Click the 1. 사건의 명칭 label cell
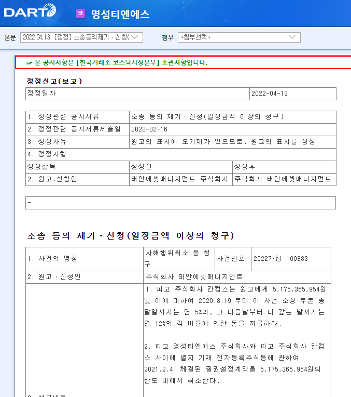 (85, 259)
